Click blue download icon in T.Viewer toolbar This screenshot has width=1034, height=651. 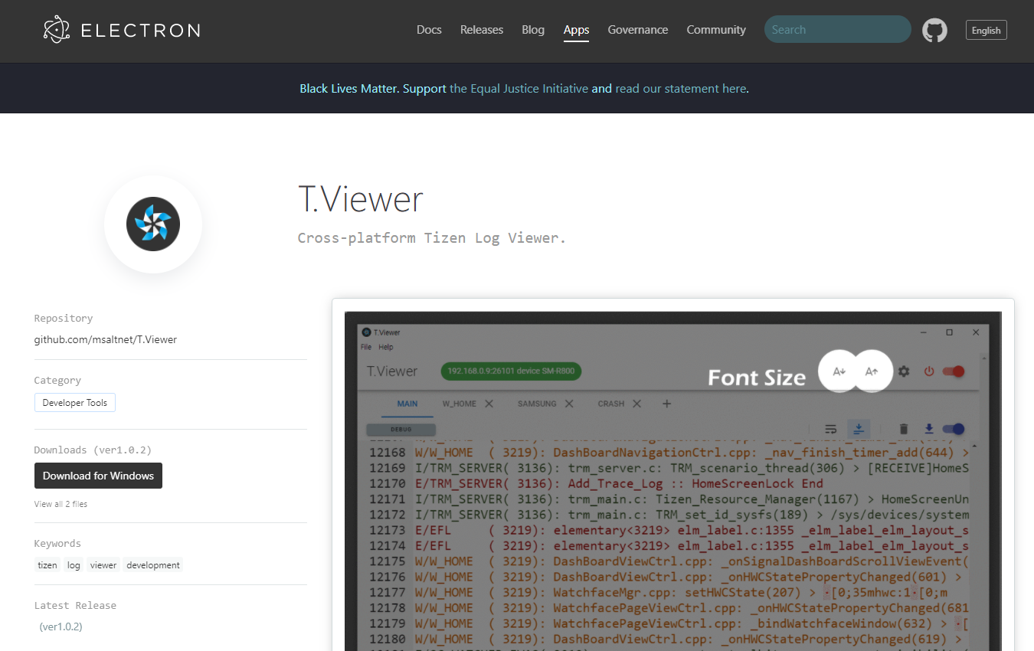(x=929, y=429)
